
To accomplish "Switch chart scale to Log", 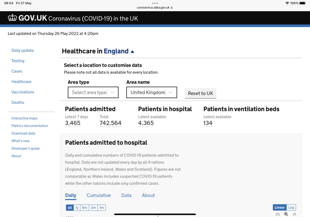I will pyautogui.click(x=291, y=208).
